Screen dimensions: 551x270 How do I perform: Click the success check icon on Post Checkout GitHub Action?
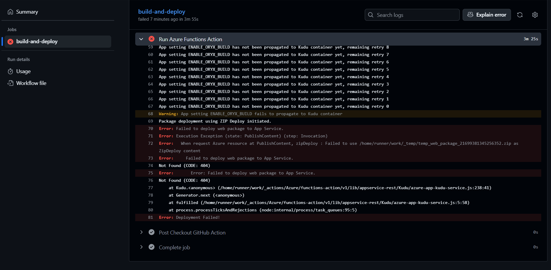tap(152, 232)
